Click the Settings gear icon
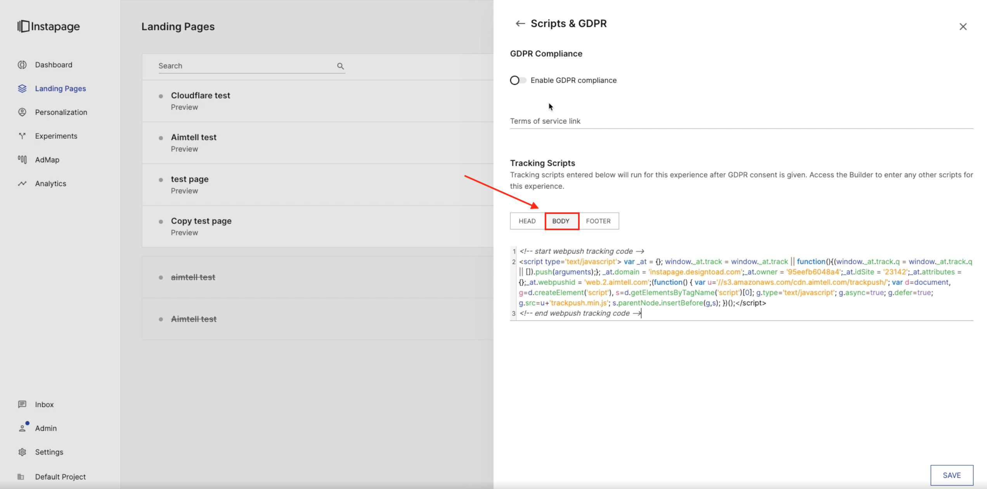 coord(22,452)
